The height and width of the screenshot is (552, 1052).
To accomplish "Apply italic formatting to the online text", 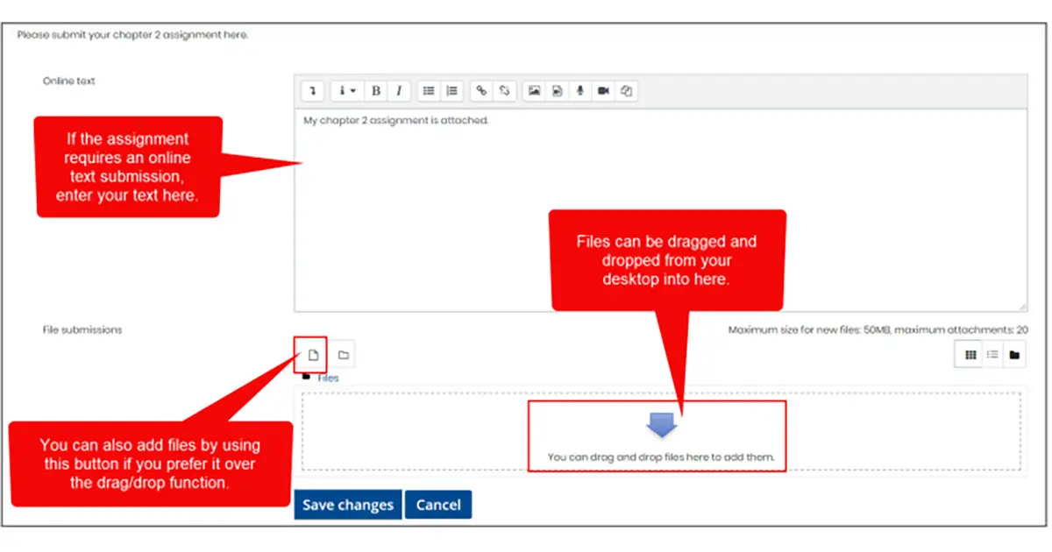I will click(x=399, y=90).
